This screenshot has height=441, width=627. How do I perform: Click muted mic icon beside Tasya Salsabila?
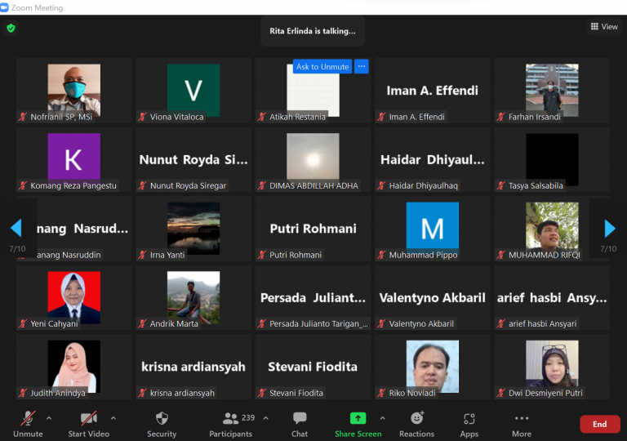pyautogui.click(x=501, y=185)
